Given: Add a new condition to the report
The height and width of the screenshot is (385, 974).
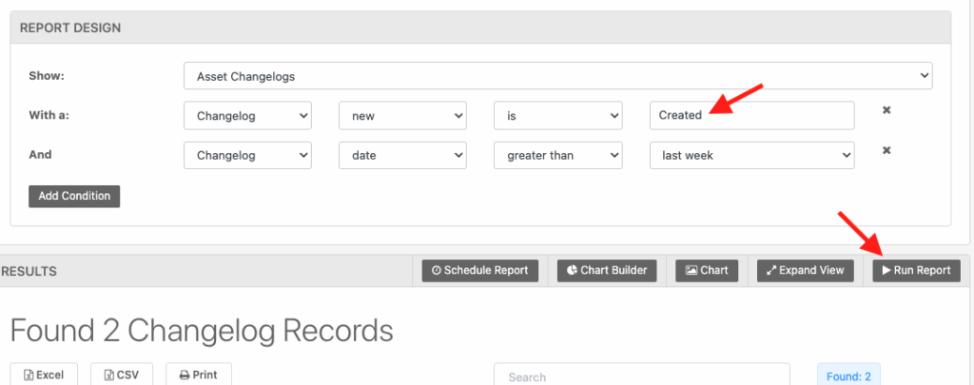Looking at the screenshot, I should [74, 196].
